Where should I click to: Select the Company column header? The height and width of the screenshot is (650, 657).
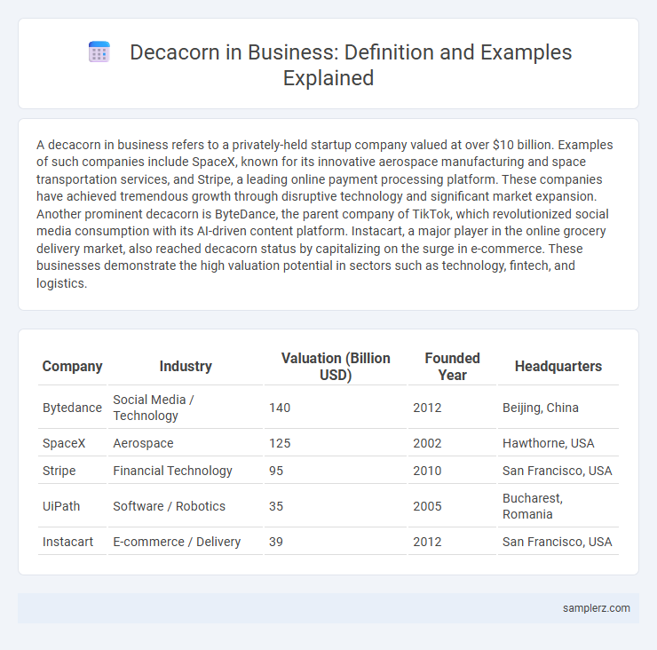(72, 366)
